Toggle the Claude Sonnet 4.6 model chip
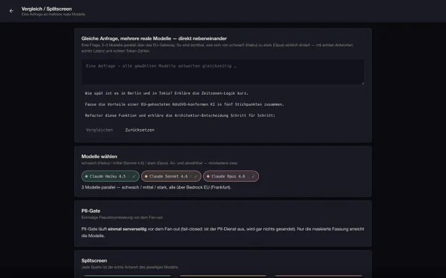Image resolution: width=446 pixels, height=278 pixels. click(171, 176)
